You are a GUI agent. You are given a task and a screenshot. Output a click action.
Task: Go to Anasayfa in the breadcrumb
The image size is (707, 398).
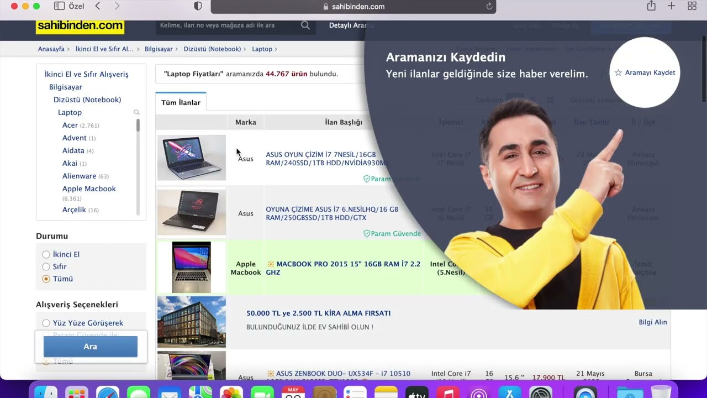(51, 49)
